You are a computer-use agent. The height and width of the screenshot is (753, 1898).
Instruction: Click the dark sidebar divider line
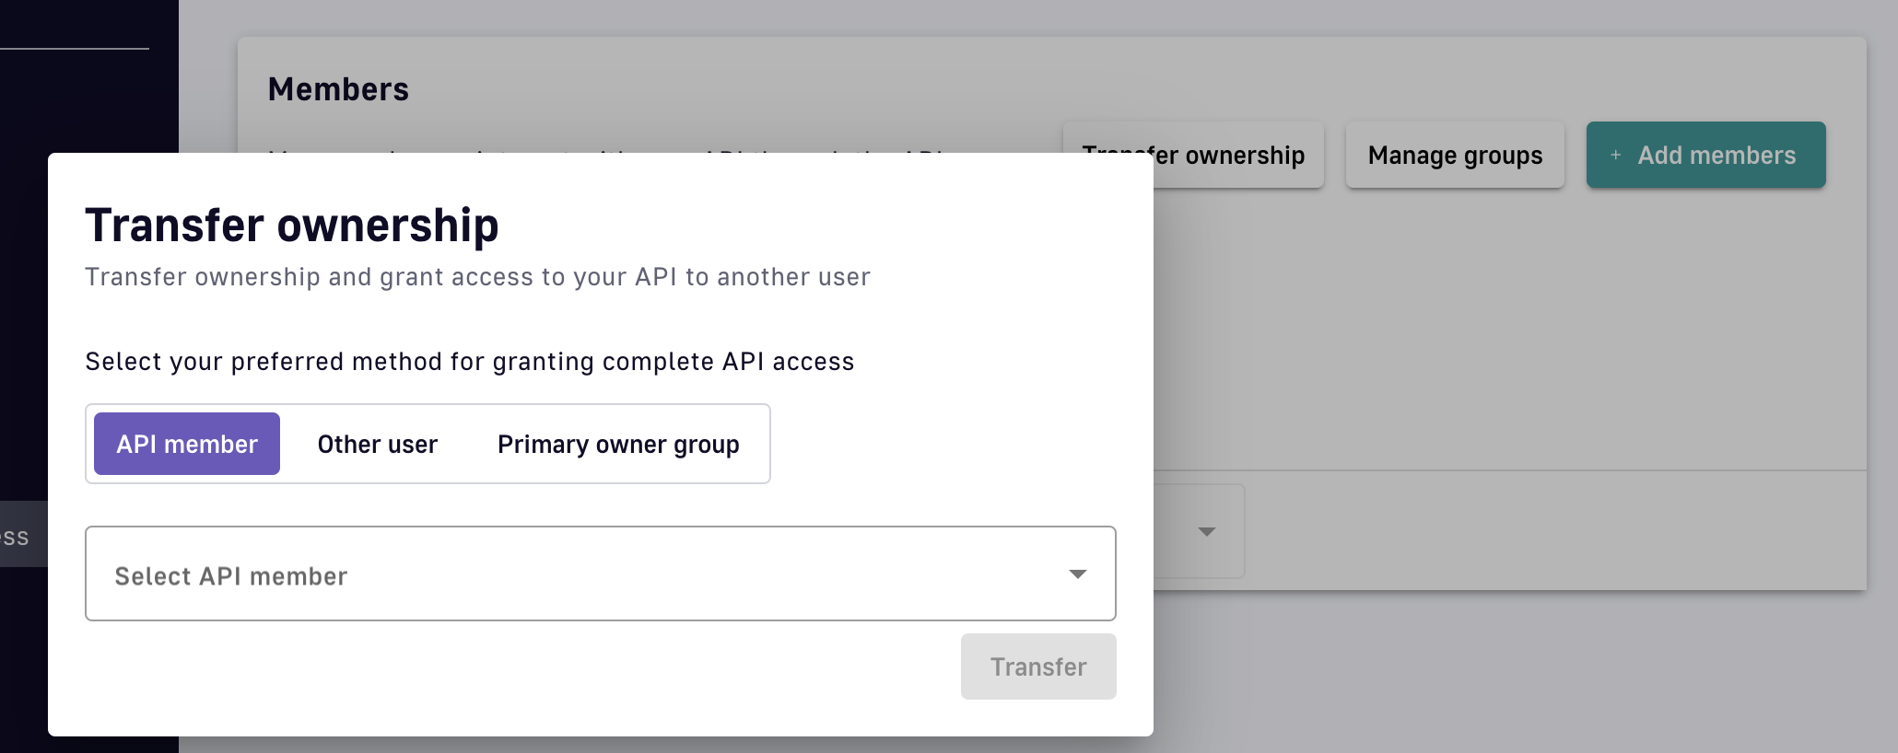(x=74, y=48)
